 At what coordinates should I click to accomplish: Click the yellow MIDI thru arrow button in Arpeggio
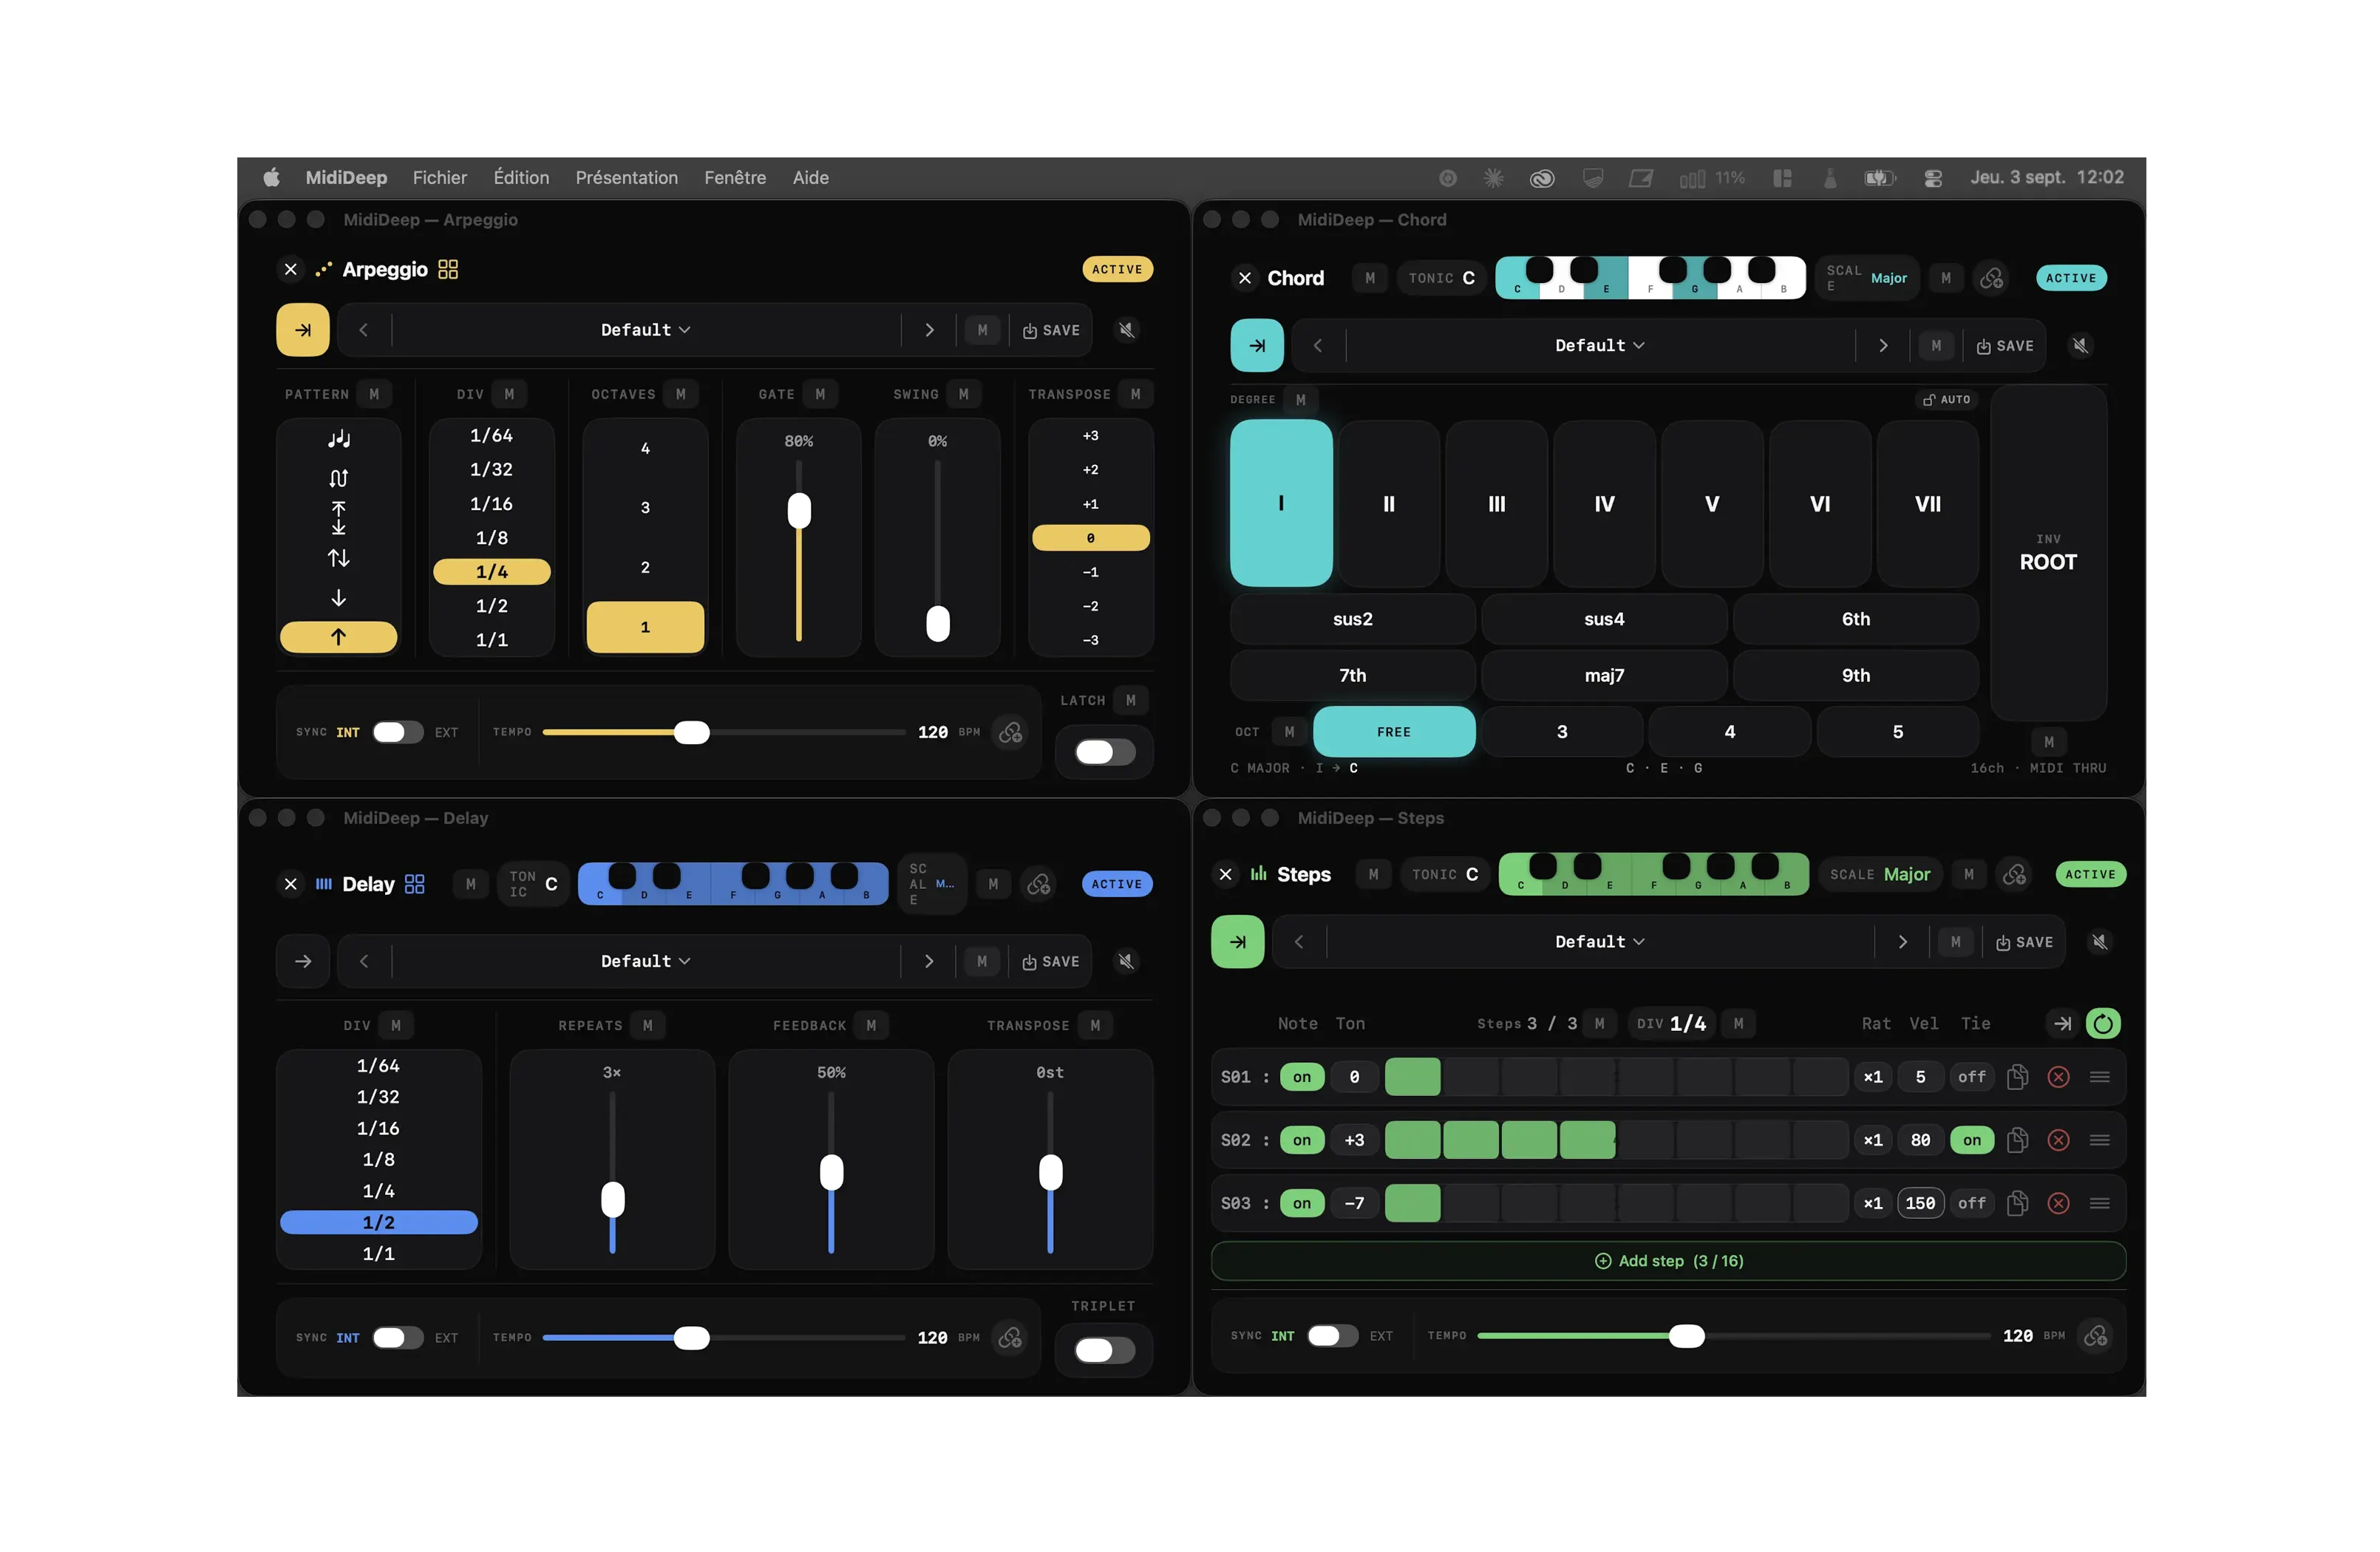(303, 330)
